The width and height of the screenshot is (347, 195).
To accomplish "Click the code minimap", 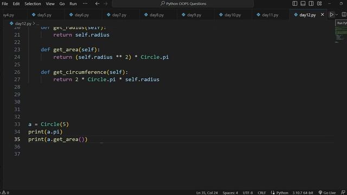I will pyautogui.click(x=341, y=35).
